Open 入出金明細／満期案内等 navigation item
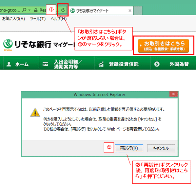This screenshot has height=185, width=196. tap(67, 63)
